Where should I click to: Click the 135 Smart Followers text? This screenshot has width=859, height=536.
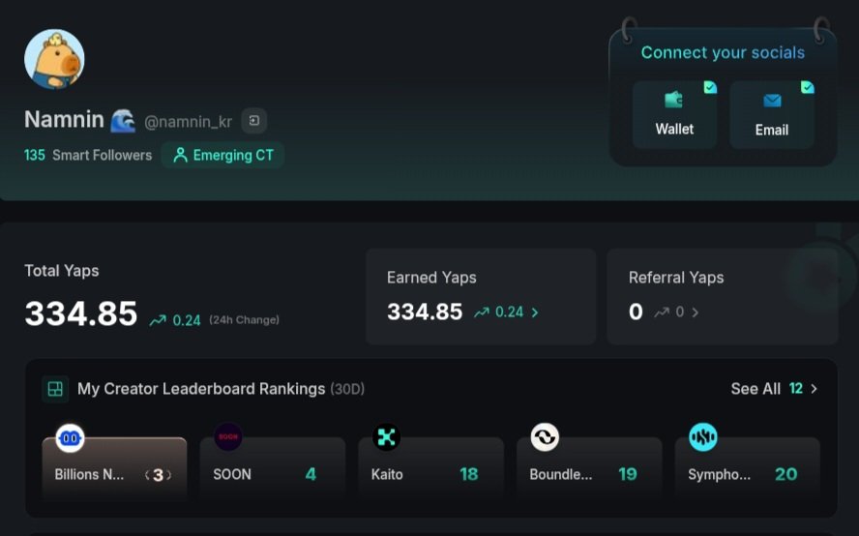point(88,155)
